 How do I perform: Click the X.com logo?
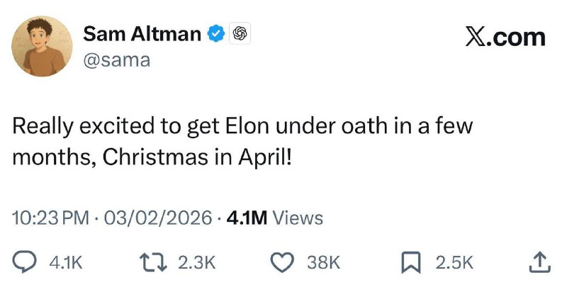(x=505, y=37)
